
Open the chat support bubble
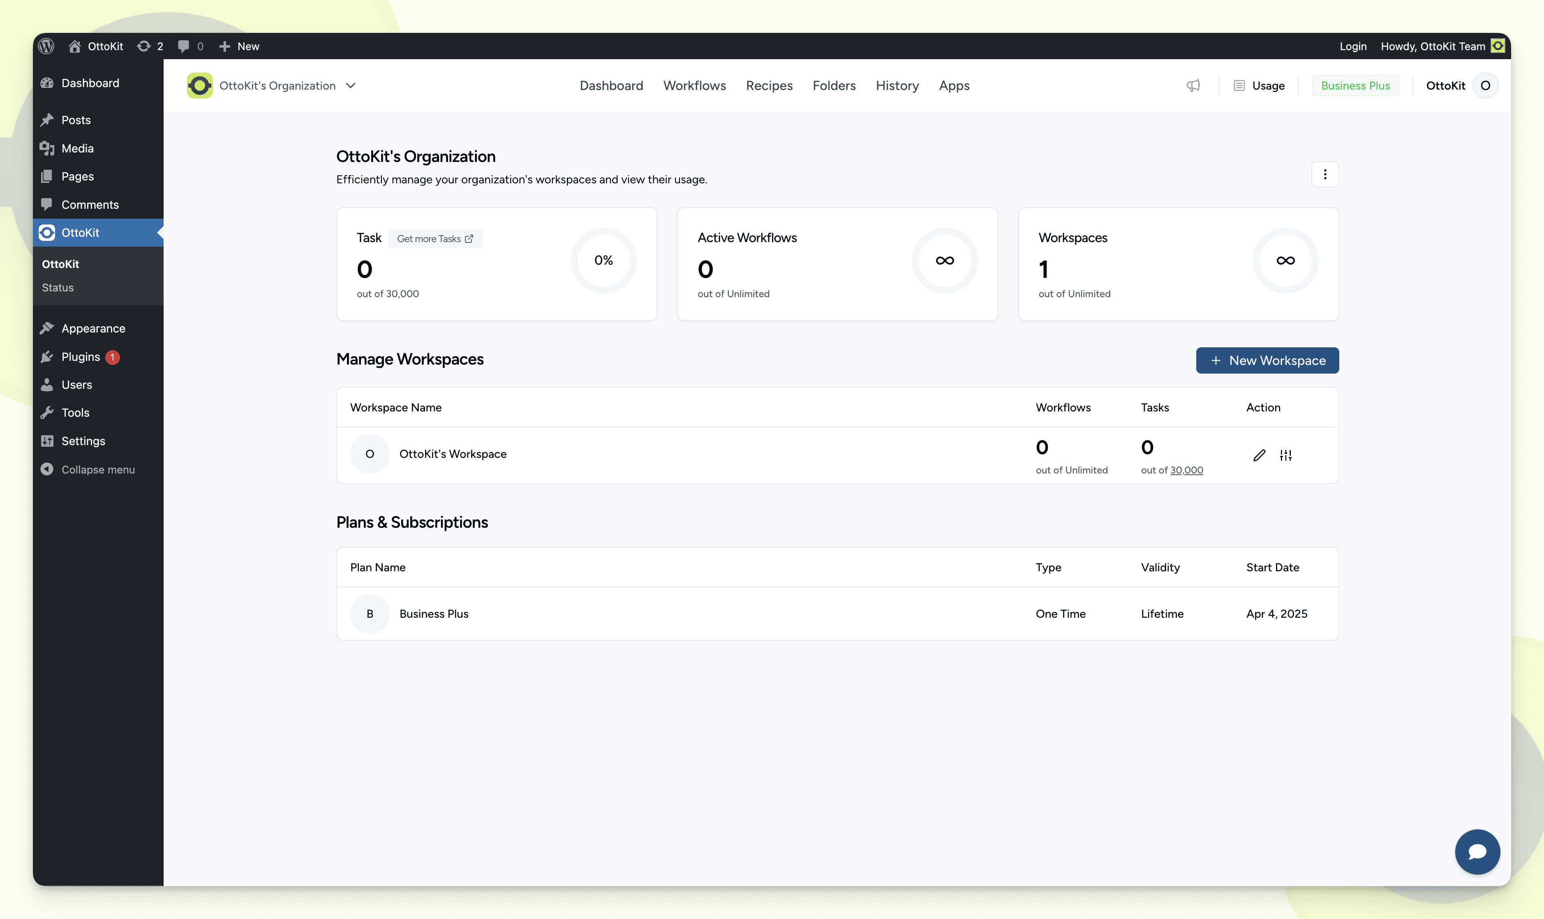point(1477,852)
